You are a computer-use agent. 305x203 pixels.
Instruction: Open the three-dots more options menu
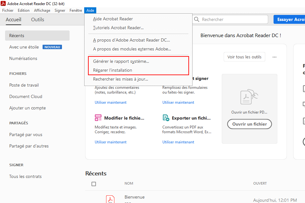click(x=274, y=57)
